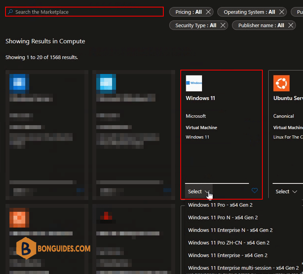Open the Operating System : All filter
This screenshot has width=303, height=274.
[x=249, y=12]
